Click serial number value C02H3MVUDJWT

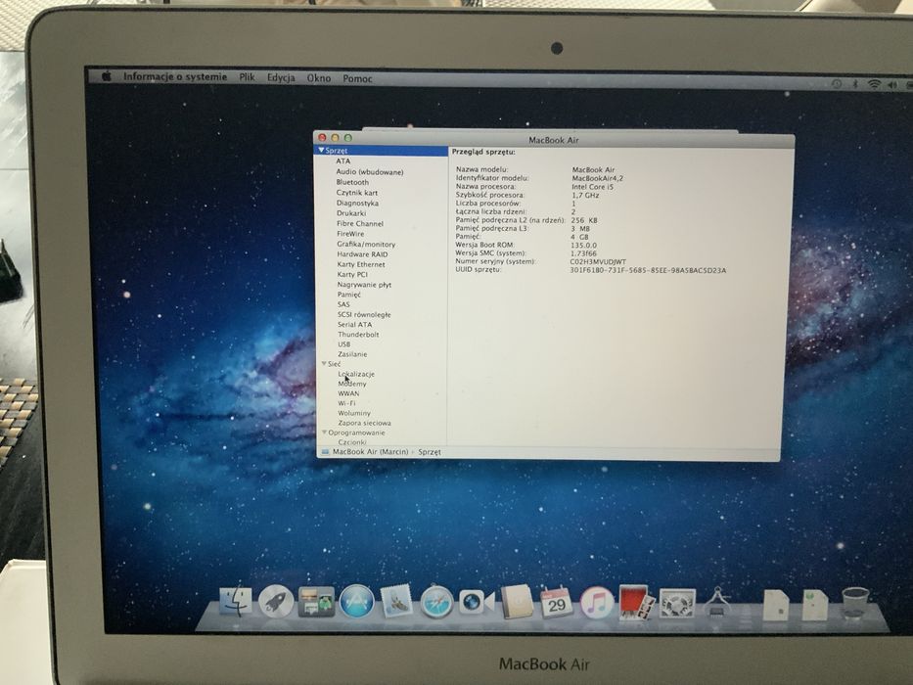click(x=598, y=261)
